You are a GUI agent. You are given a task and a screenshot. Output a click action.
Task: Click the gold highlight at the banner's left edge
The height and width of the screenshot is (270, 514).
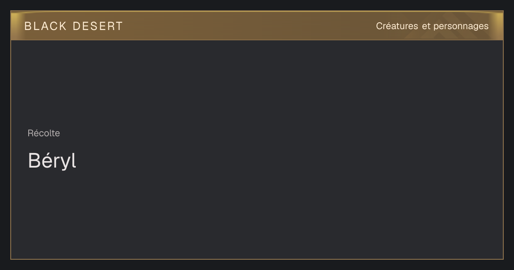(16, 26)
